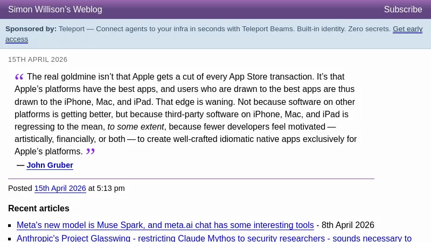Image resolution: width=431 pixels, height=242 pixels.
Task: Follow the Get early access sponsor link
Action: pos(407,29)
